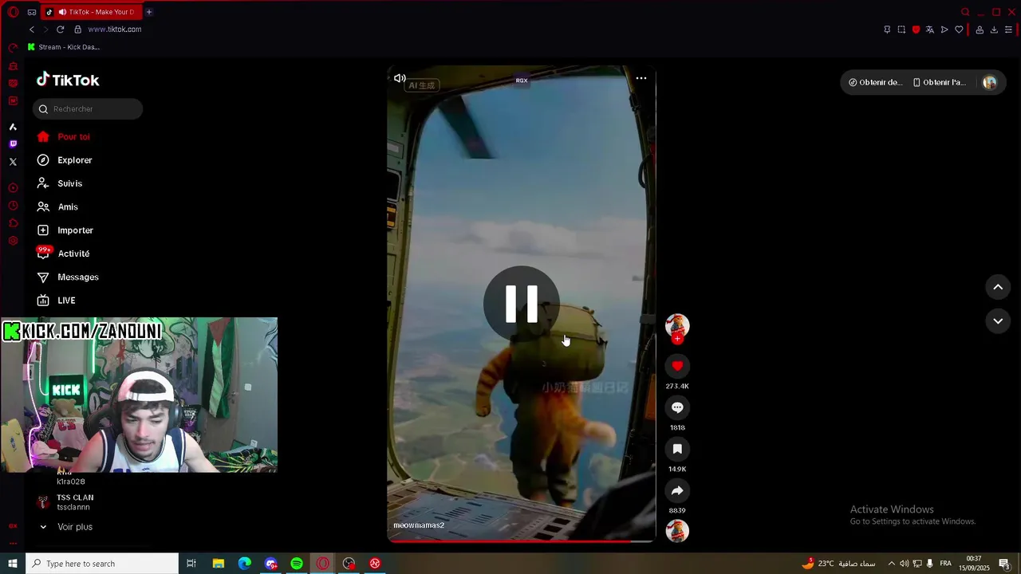Image resolution: width=1021 pixels, height=574 pixels.
Task: Like the video with heart button
Action: (x=677, y=366)
